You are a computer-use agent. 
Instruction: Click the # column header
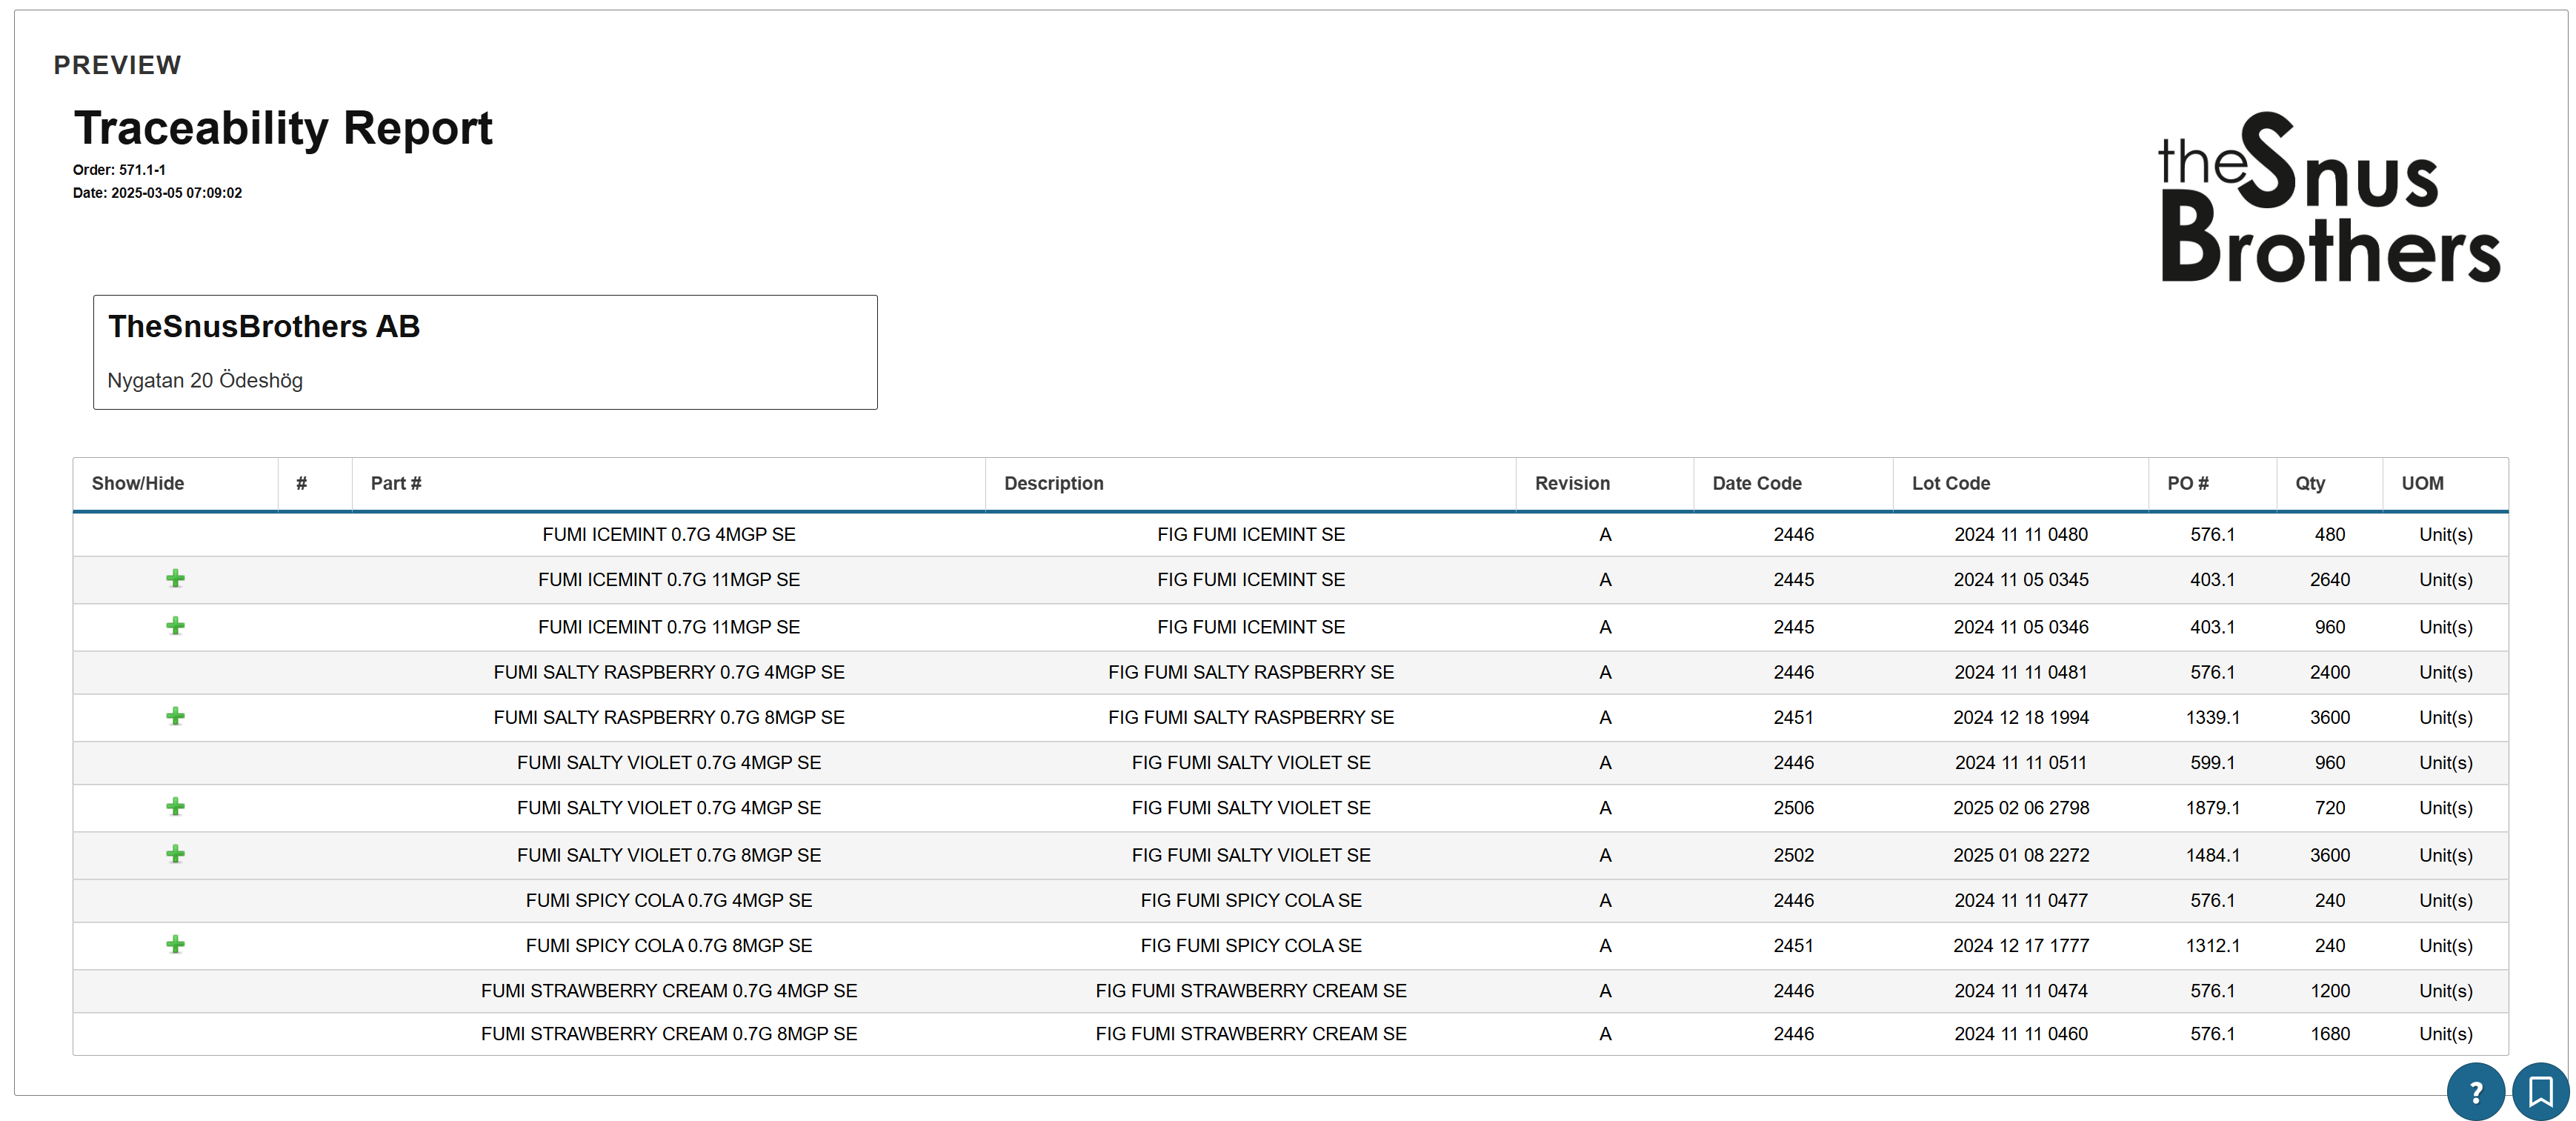tap(315, 484)
